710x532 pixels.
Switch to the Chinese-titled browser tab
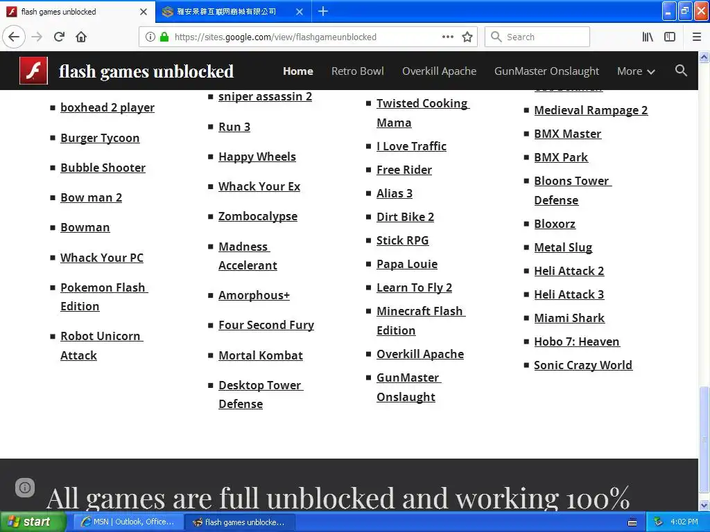coord(233,12)
